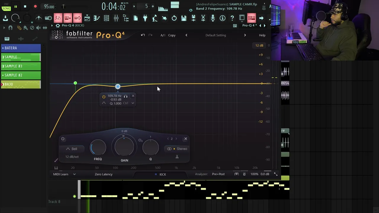Open the channel rack icon
Screen dimensions: 379x213
106,18
